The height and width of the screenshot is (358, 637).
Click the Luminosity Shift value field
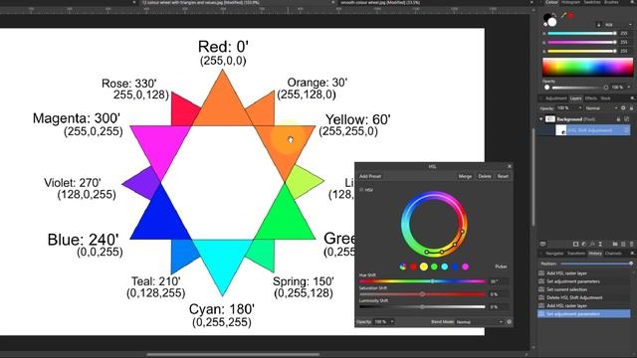point(499,307)
